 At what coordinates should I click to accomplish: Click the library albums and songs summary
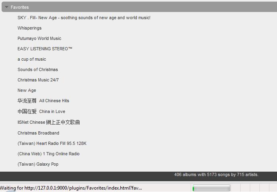216,174
